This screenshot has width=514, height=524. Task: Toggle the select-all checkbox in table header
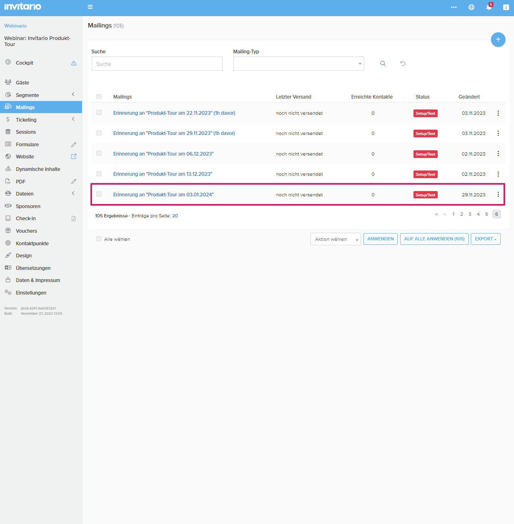[99, 97]
